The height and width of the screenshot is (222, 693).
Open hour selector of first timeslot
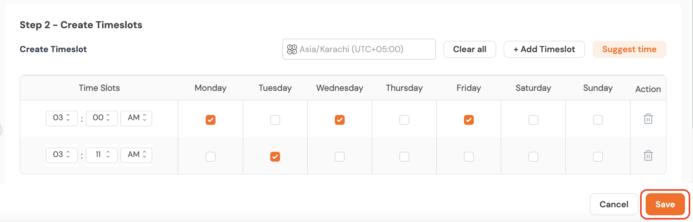(61, 118)
